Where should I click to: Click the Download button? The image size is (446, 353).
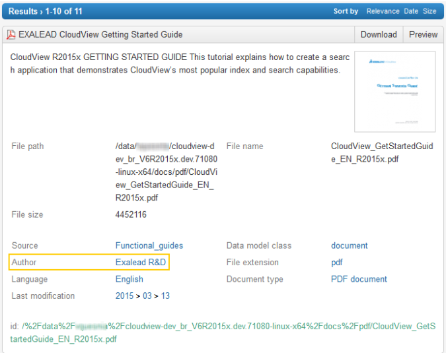[379, 35]
